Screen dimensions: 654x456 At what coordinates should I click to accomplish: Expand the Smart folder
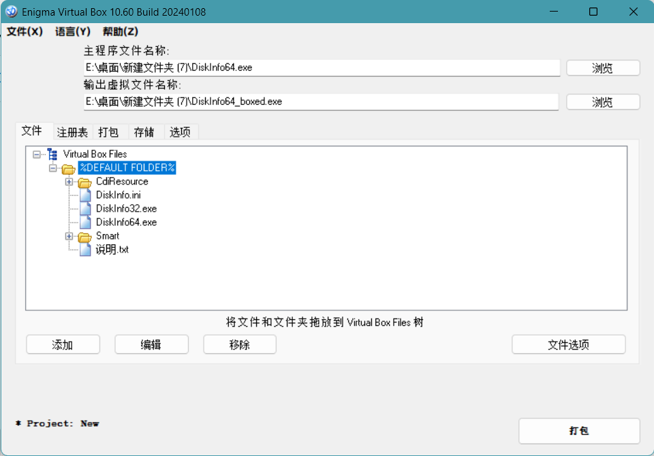click(69, 236)
